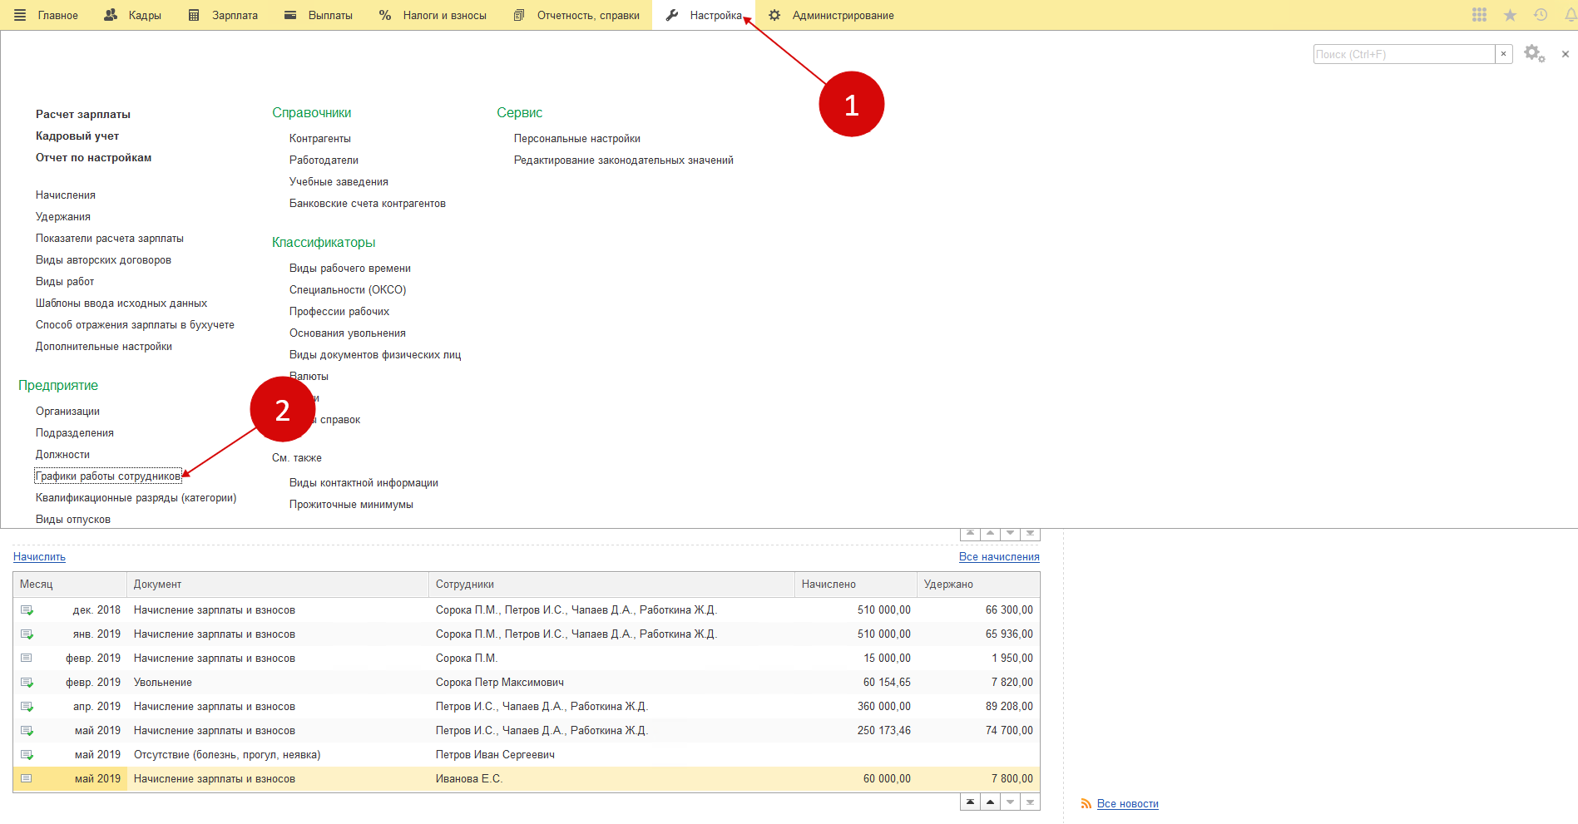Image resolution: width=1578 pixels, height=824 pixels.
Task: Open Начисления list
Action: [x=66, y=195]
